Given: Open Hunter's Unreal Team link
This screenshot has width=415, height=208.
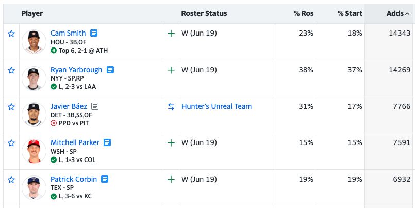Looking at the screenshot, I should point(217,106).
